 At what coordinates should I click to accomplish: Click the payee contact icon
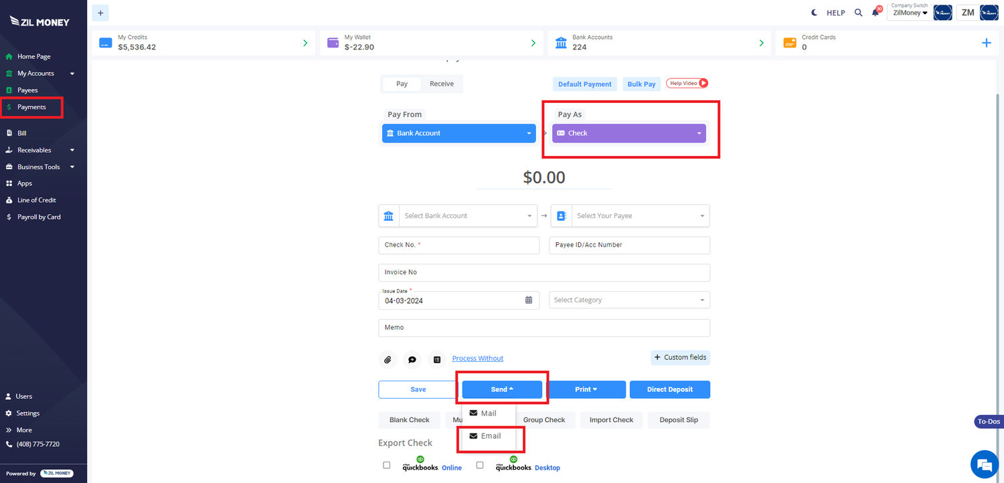561,215
